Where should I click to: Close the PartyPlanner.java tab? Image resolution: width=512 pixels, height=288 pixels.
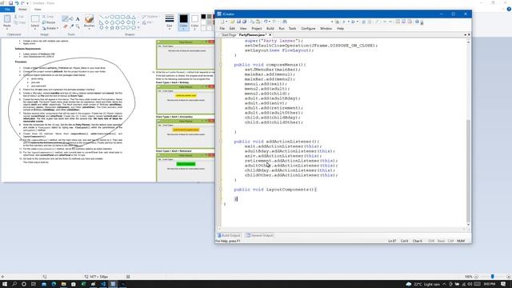pyautogui.click(x=270, y=34)
